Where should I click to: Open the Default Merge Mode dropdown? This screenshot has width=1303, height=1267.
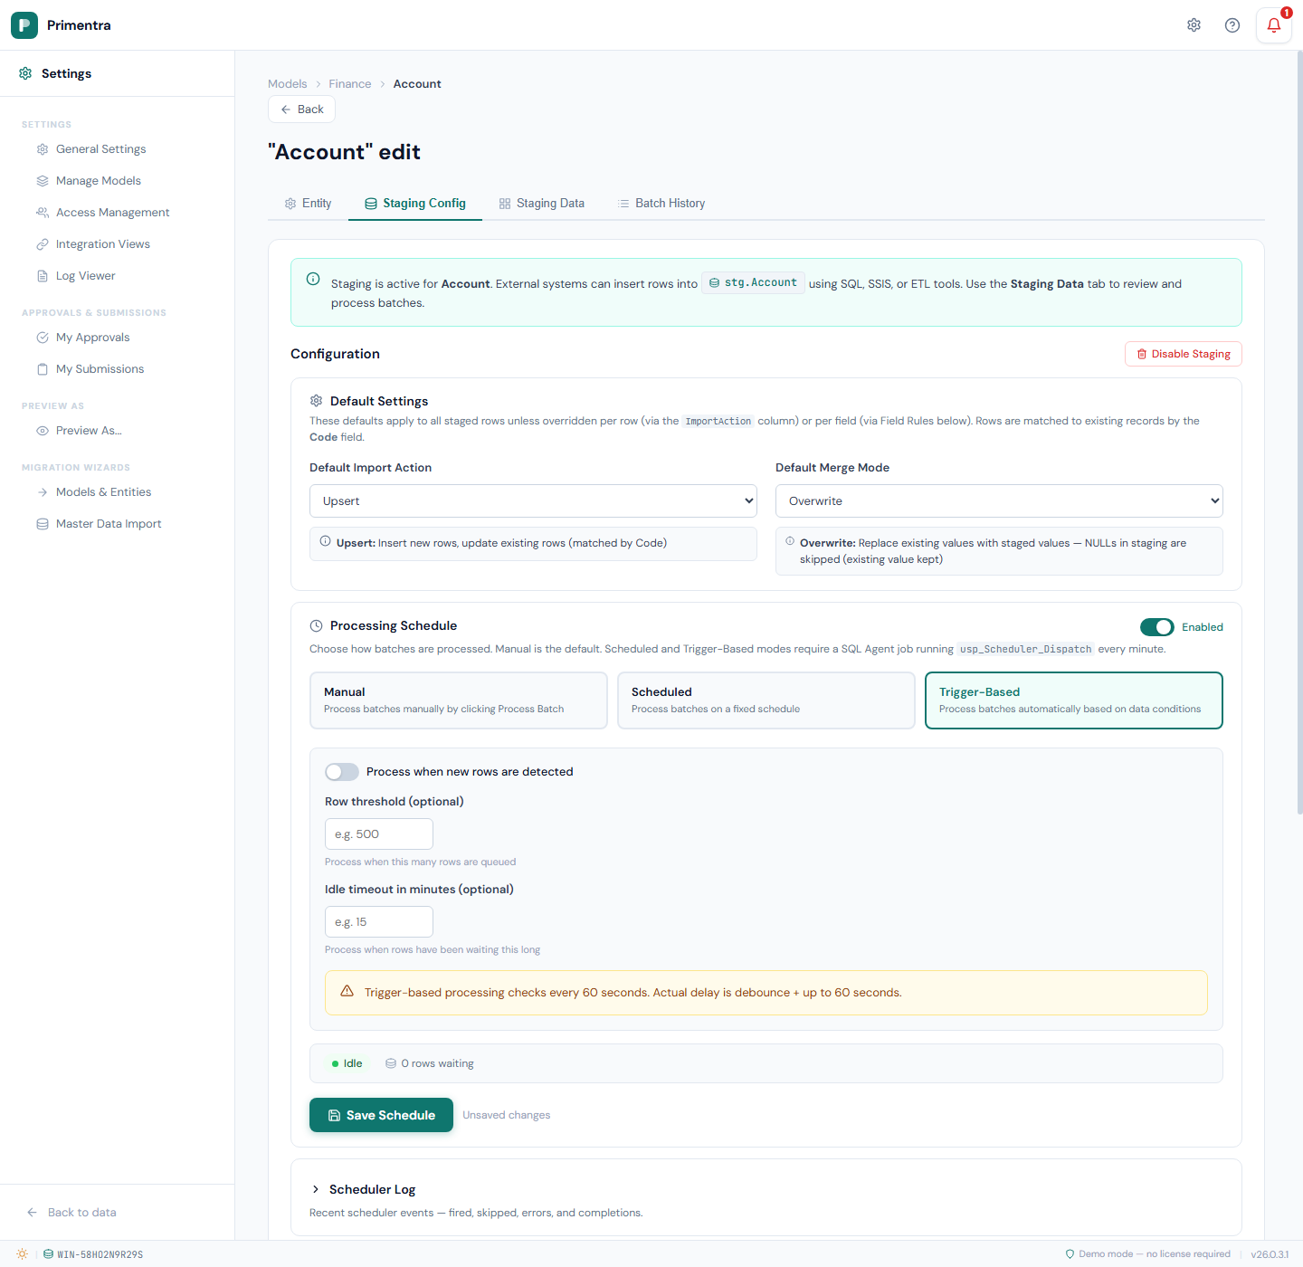[999, 501]
